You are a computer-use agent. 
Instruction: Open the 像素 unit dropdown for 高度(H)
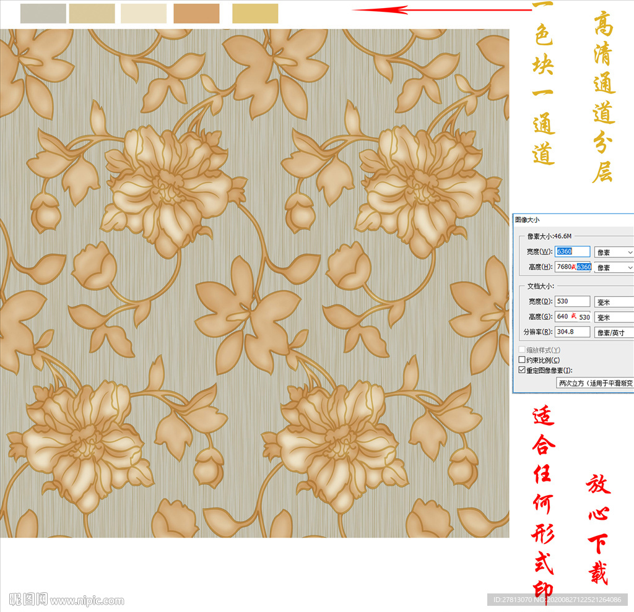(x=614, y=267)
